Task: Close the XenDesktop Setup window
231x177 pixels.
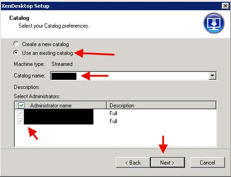Action: [225, 6]
